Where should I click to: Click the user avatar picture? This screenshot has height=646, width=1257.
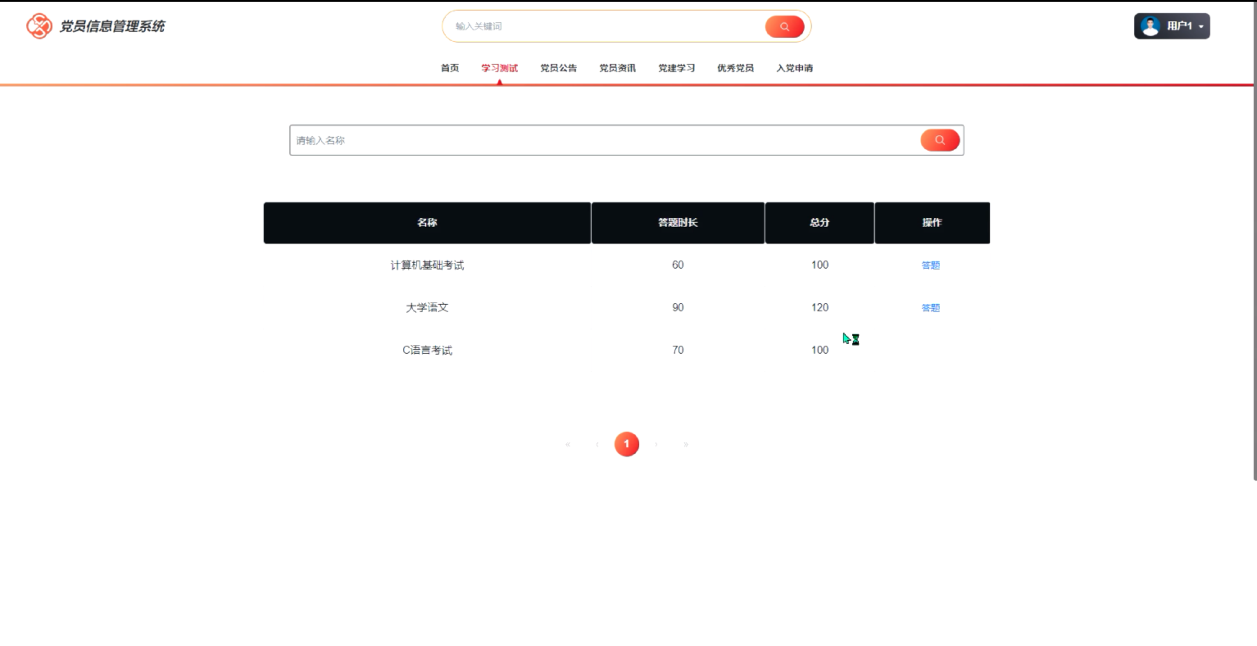tap(1150, 26)
